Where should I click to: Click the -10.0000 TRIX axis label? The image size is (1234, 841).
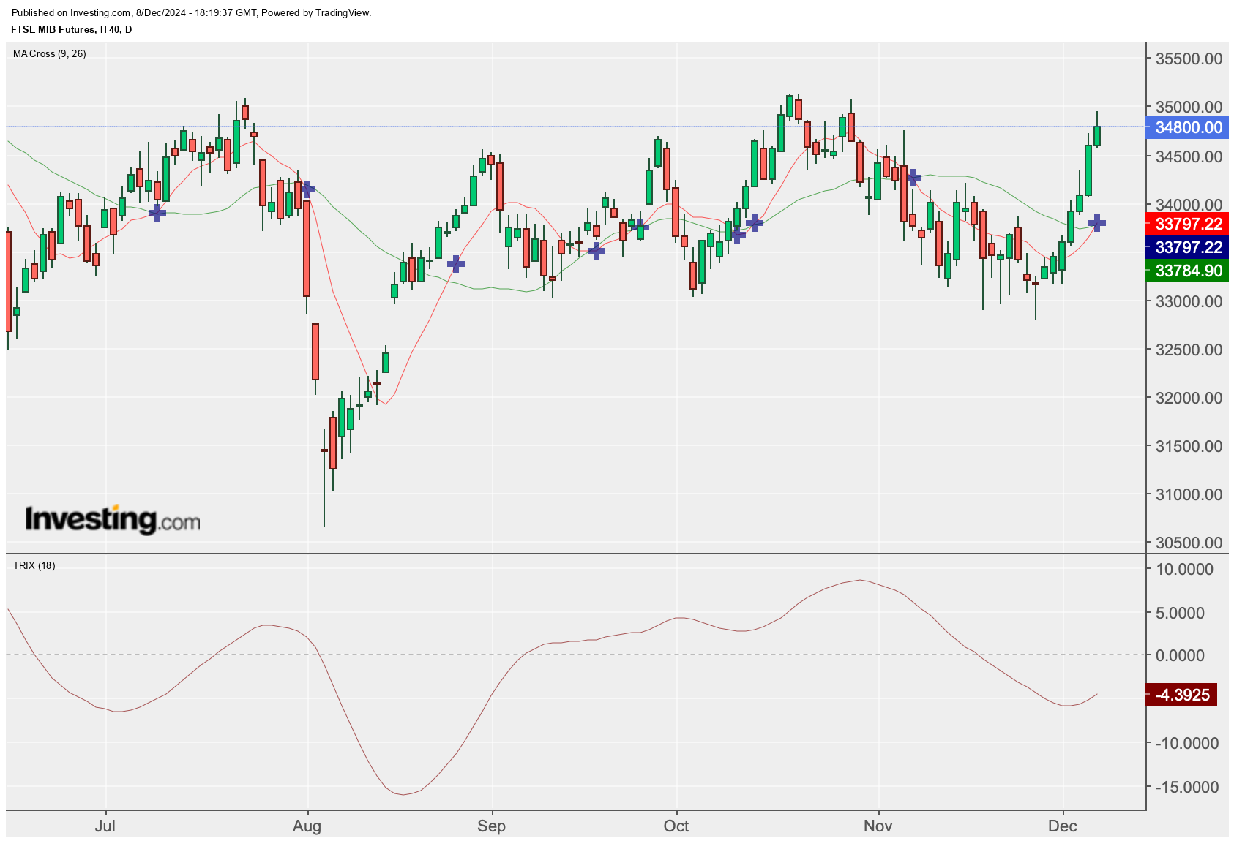pyautogui.click(x=1186, y=743)
